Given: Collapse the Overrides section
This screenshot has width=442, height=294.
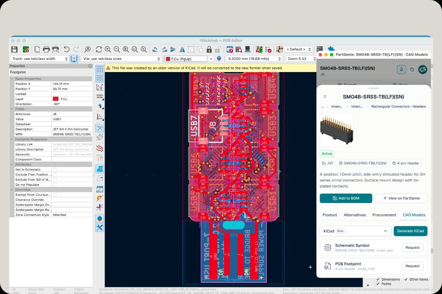Looking at the screenshot, I should 12,190.
